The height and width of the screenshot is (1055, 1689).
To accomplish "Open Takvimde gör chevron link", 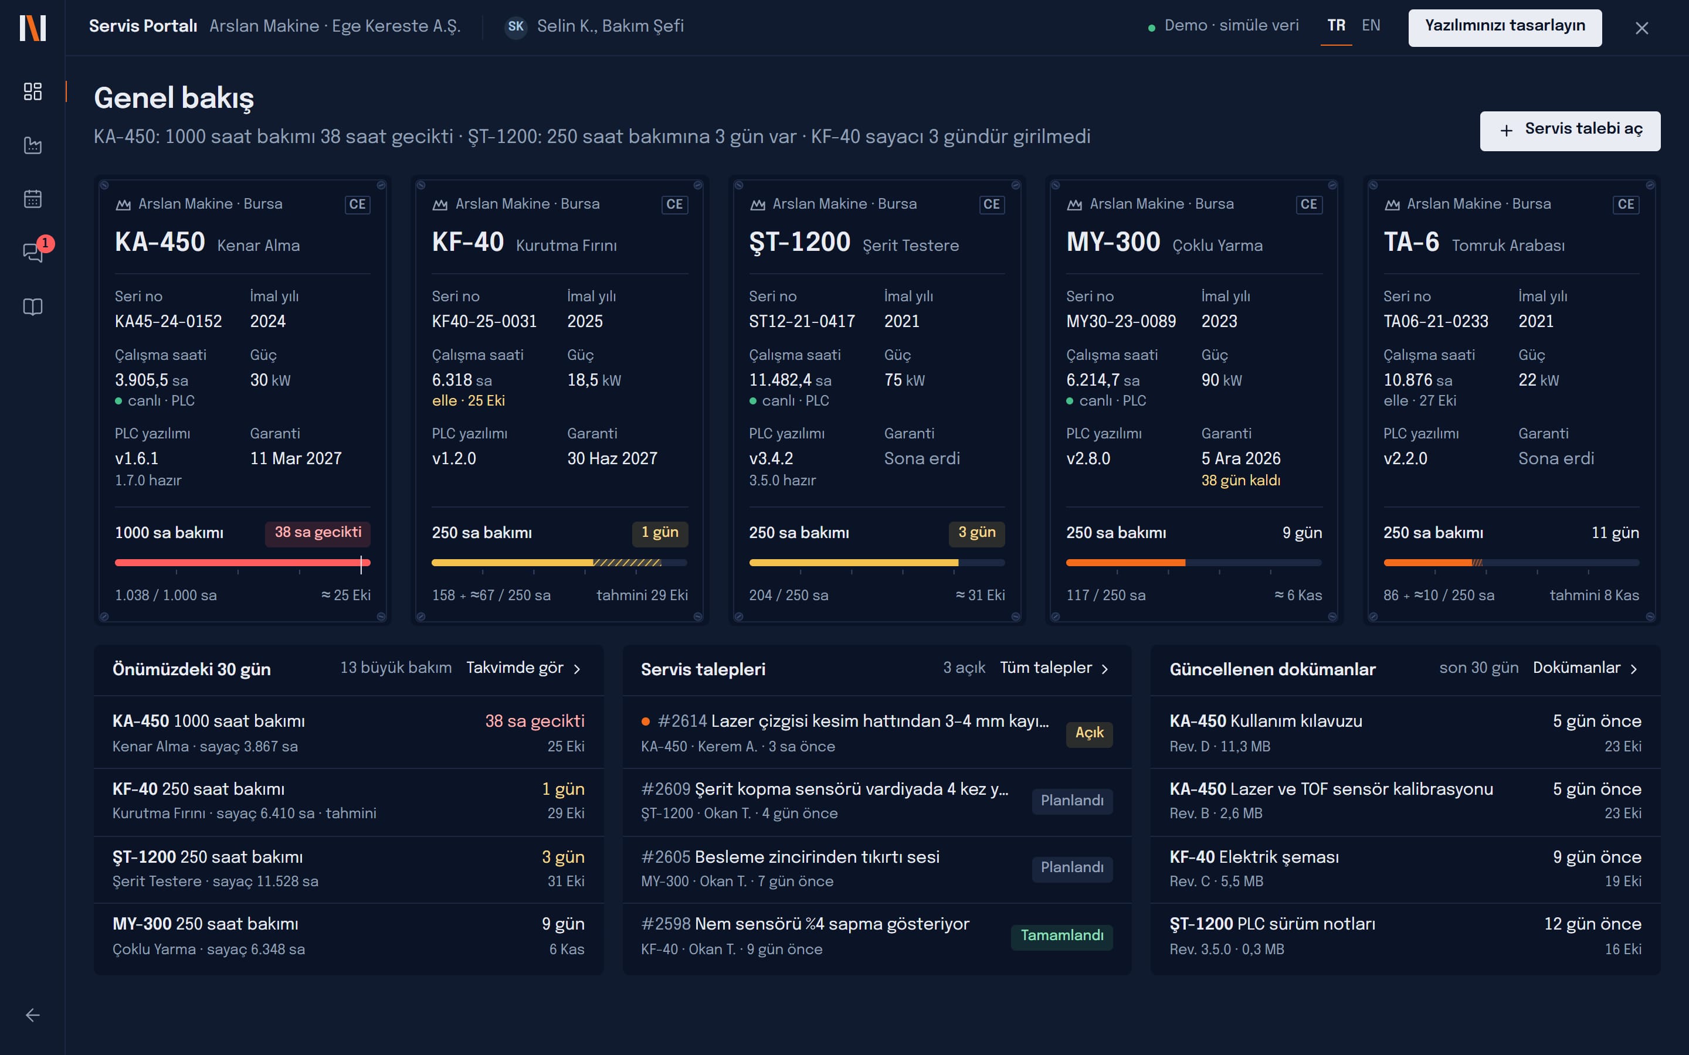I will [524, 668].
